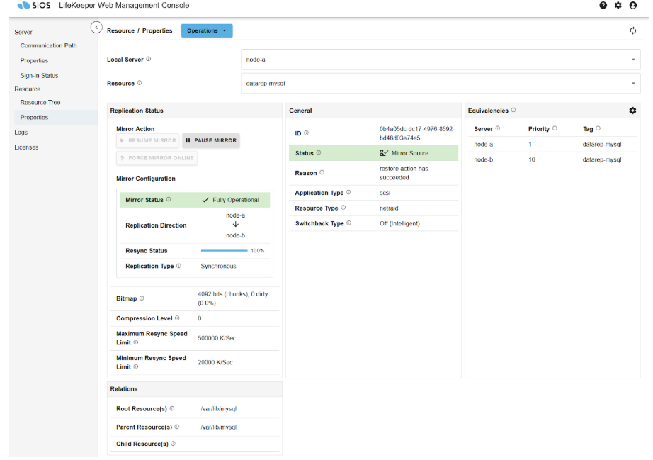Click the Pause Mirror button

211,140
